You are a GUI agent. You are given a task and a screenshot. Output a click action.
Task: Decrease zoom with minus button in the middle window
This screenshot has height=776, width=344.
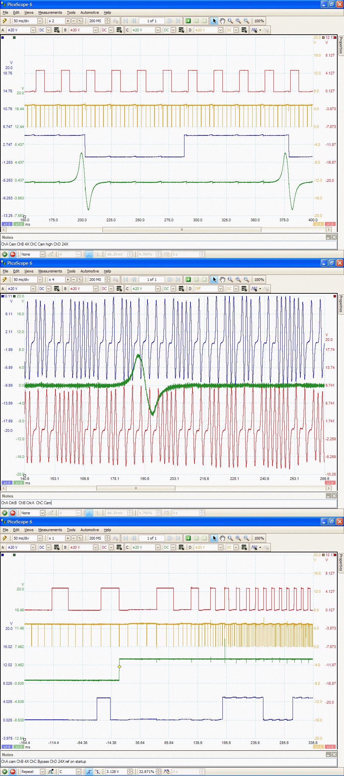pos(74,280)
